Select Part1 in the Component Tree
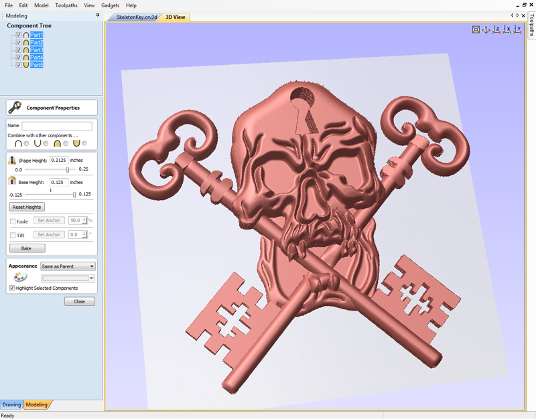Screen dimensions: 536x419 37,35
